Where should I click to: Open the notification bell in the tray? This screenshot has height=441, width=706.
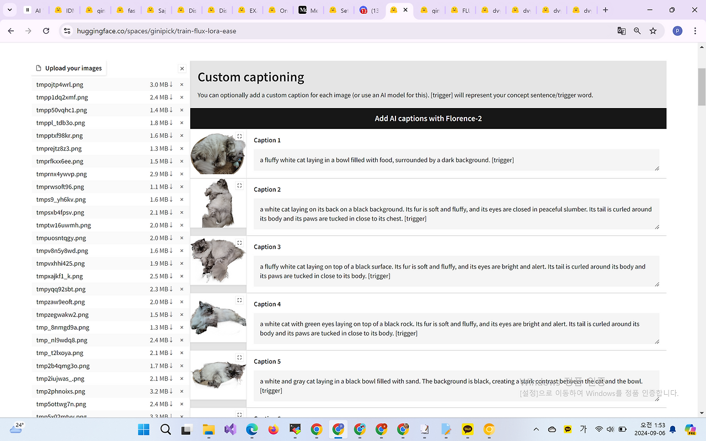[x=673, y=429]
